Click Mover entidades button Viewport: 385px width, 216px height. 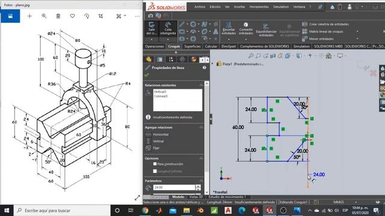point(318,38)
